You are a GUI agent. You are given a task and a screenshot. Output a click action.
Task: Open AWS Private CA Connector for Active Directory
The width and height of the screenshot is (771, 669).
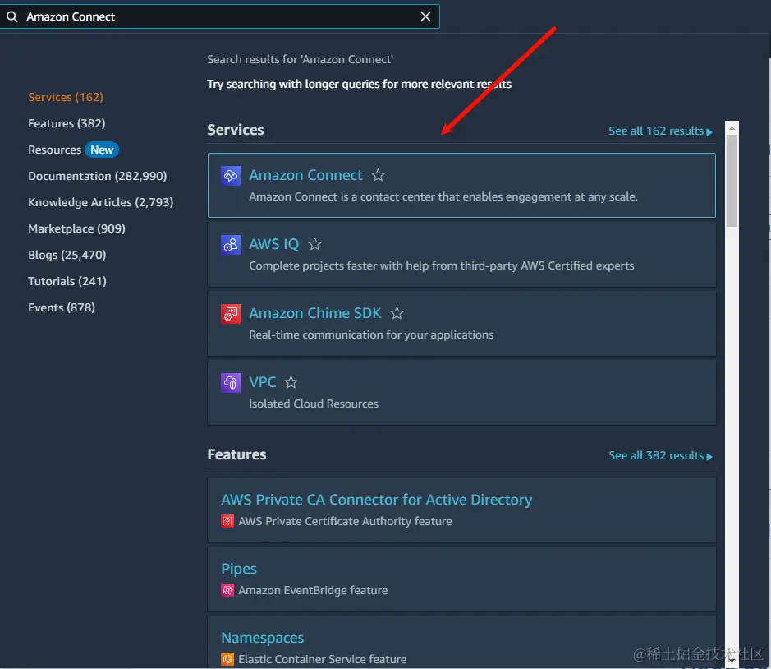point(377,500)
